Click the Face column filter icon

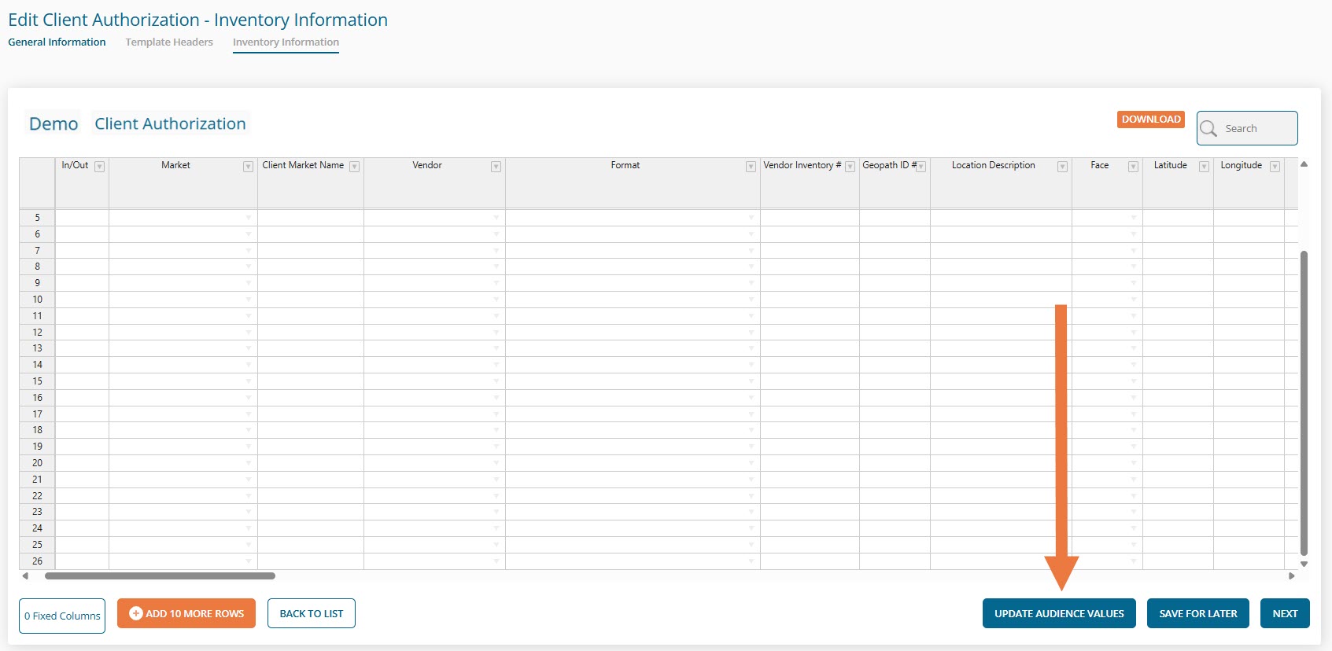1133,167
